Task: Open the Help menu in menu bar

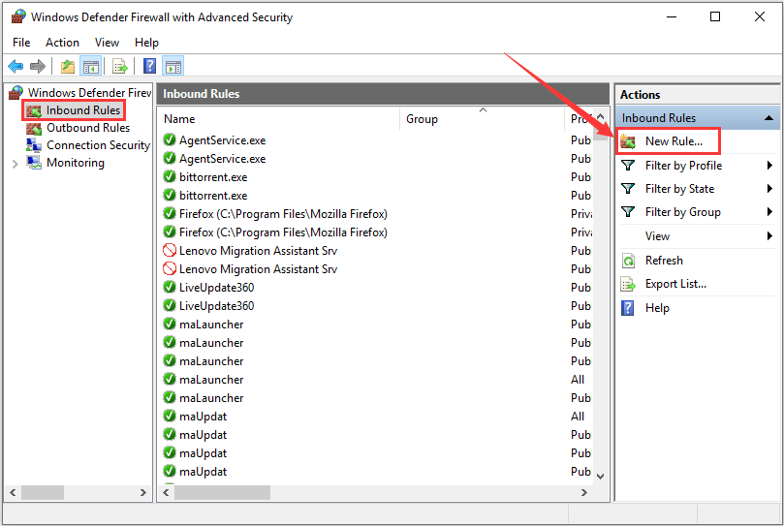Action: (146, 43)
